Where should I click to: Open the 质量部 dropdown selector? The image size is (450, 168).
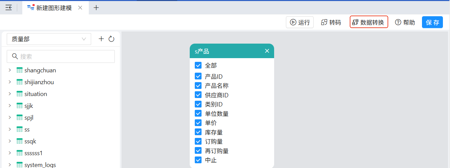[49, 39]
